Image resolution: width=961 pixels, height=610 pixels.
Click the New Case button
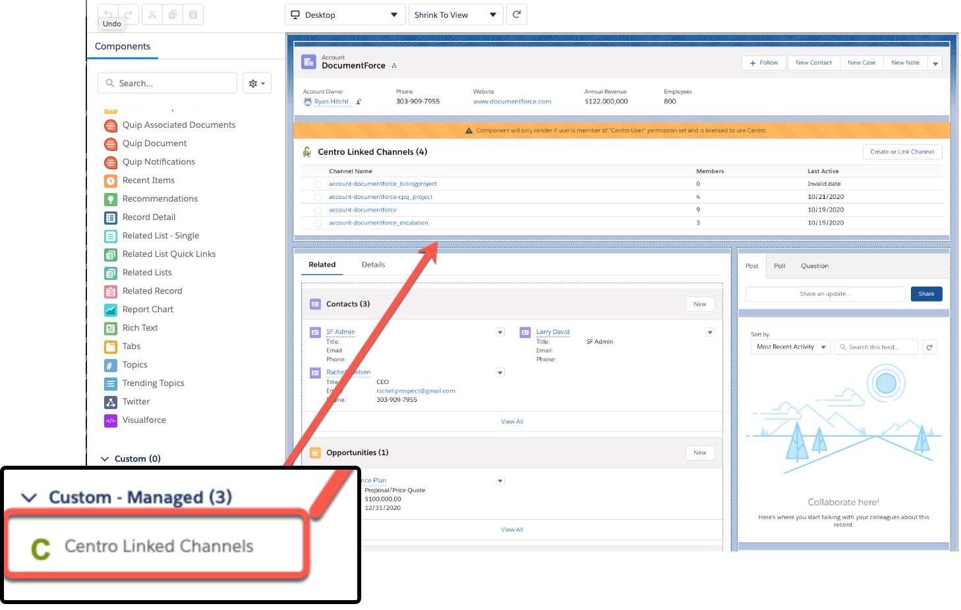tap(861, 63)
